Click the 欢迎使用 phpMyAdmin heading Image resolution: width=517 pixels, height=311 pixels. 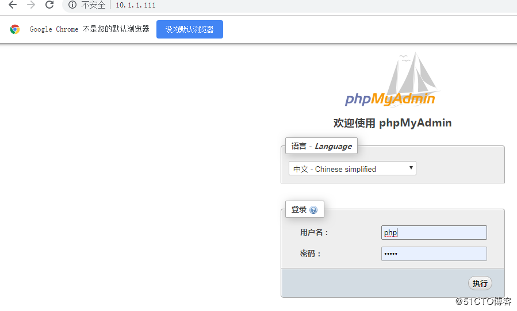coord(392,123)
